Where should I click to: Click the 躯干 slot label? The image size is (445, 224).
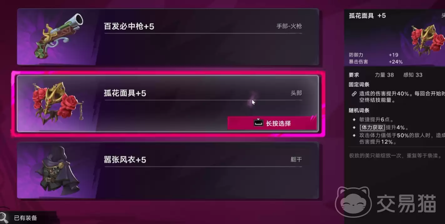(296, 160)
